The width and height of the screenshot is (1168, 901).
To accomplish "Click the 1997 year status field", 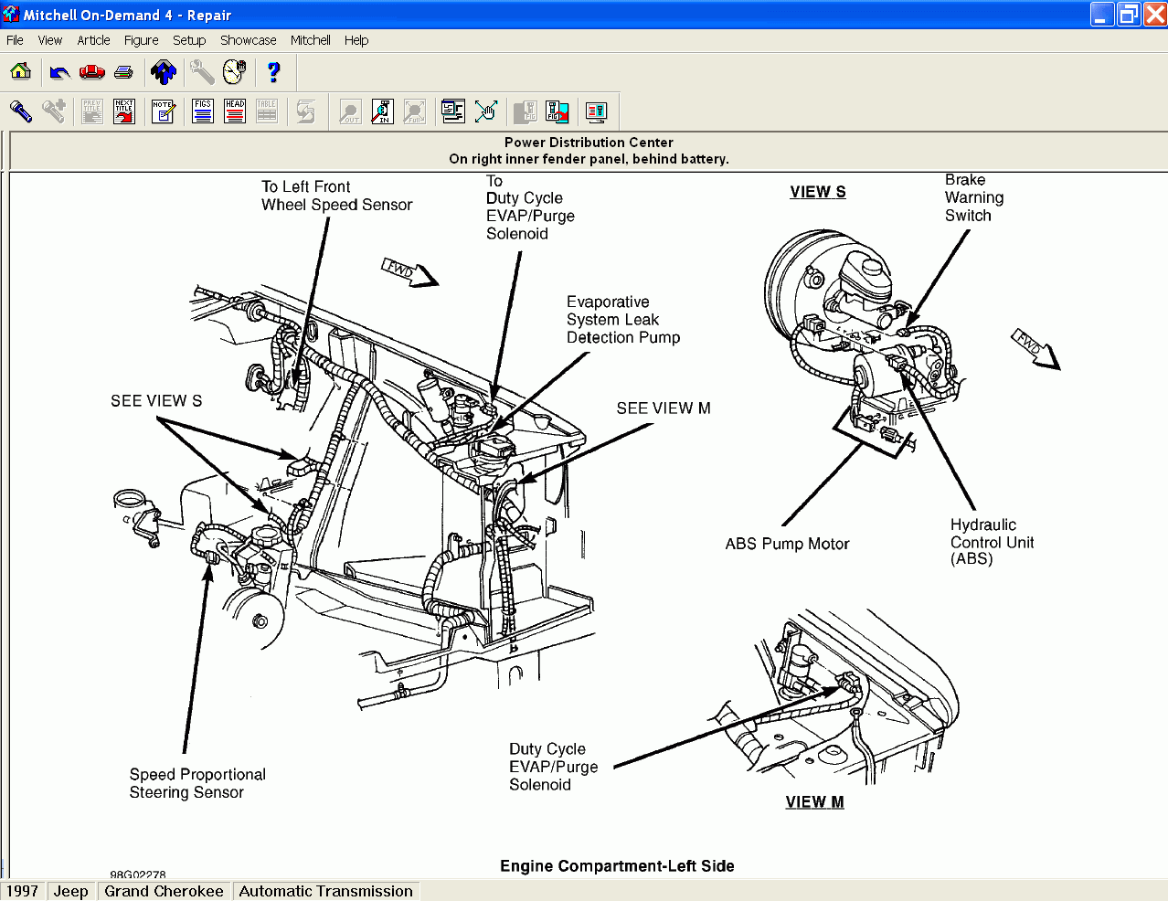I will click(22, 891).
